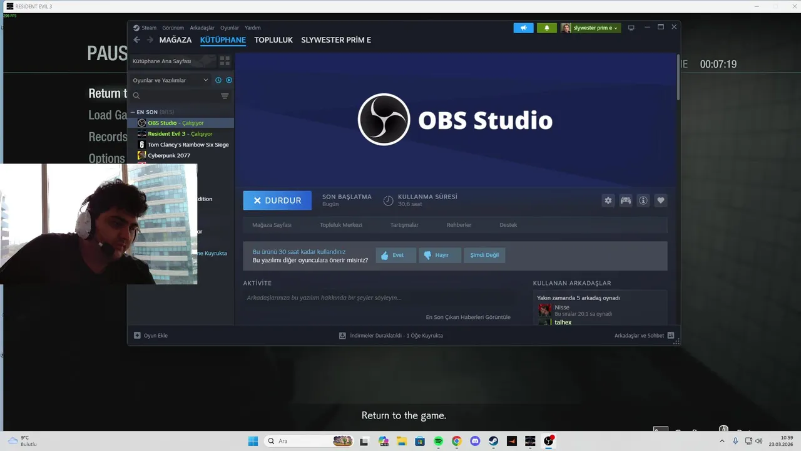Screen dimensions: 801x451
Task: Show OBS Studio info icon
Action: coord(643,200)
